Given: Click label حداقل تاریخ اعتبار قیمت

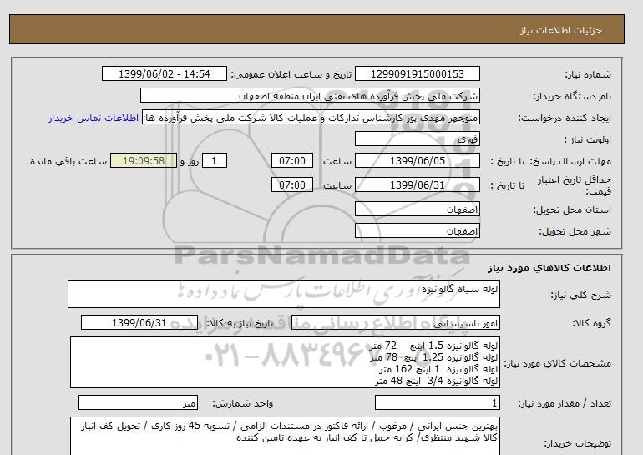Looking at the screenshot, I should 575,185.
